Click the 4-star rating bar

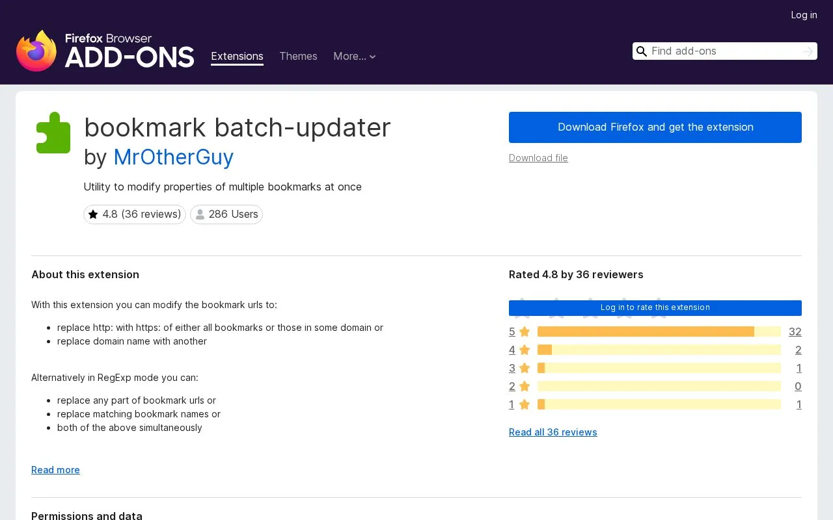tap(659, 350)
